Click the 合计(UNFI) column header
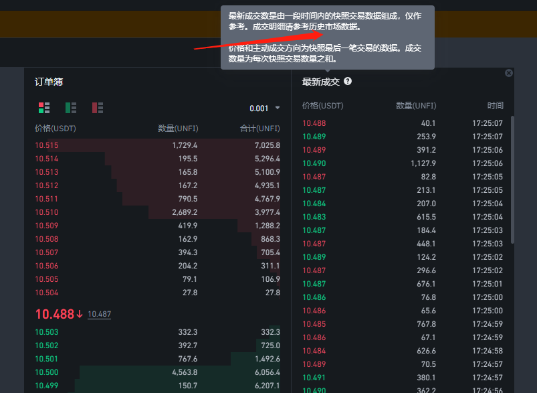This screenshot has height=393, width=537. pyautogui.click(x=259, y=129)
